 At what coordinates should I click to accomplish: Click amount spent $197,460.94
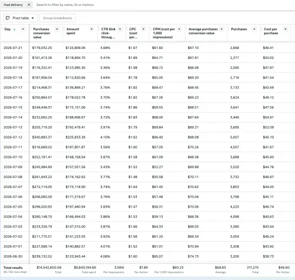(x=76, y=206)
